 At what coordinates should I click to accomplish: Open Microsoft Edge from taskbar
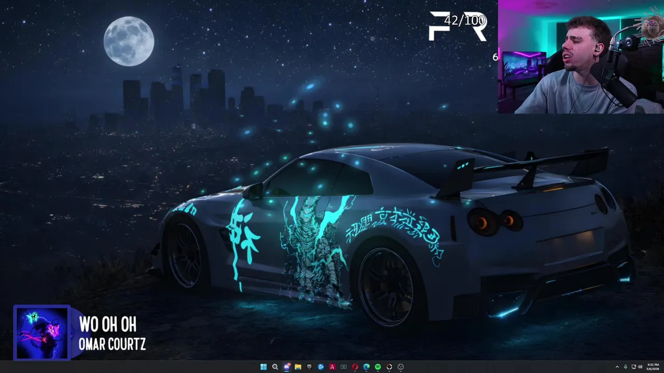coord(366,367)
